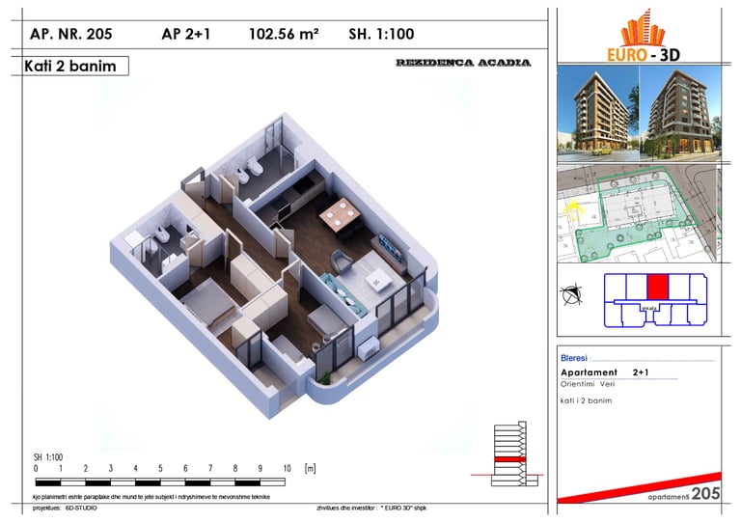Click the '[m]' unit label beside scale bar

(x=310, y=468)
